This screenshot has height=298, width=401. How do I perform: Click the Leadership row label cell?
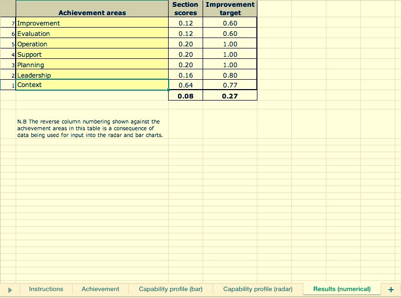click(x=92, y=75)
